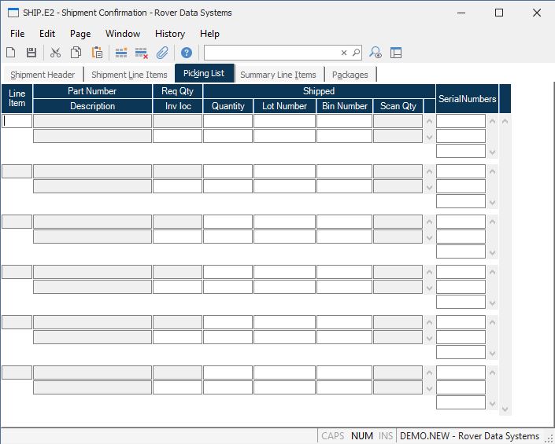Viewport: 555px width, 444px height.
Task: Click the Paste clipboard icon
Action: pyautogui.click(x=97, y=53)
